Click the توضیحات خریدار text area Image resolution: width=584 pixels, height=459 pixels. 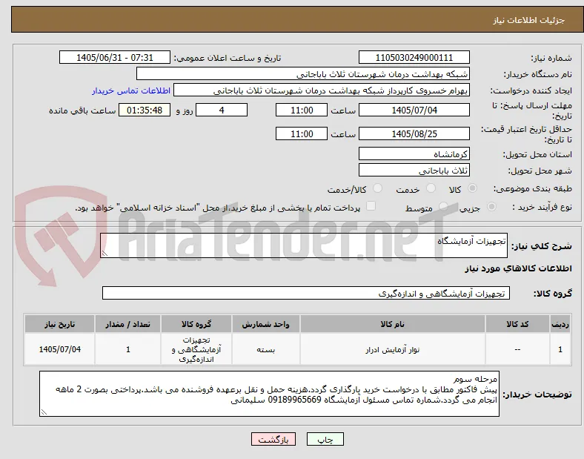pyautogui.click(x=269, y=394)
